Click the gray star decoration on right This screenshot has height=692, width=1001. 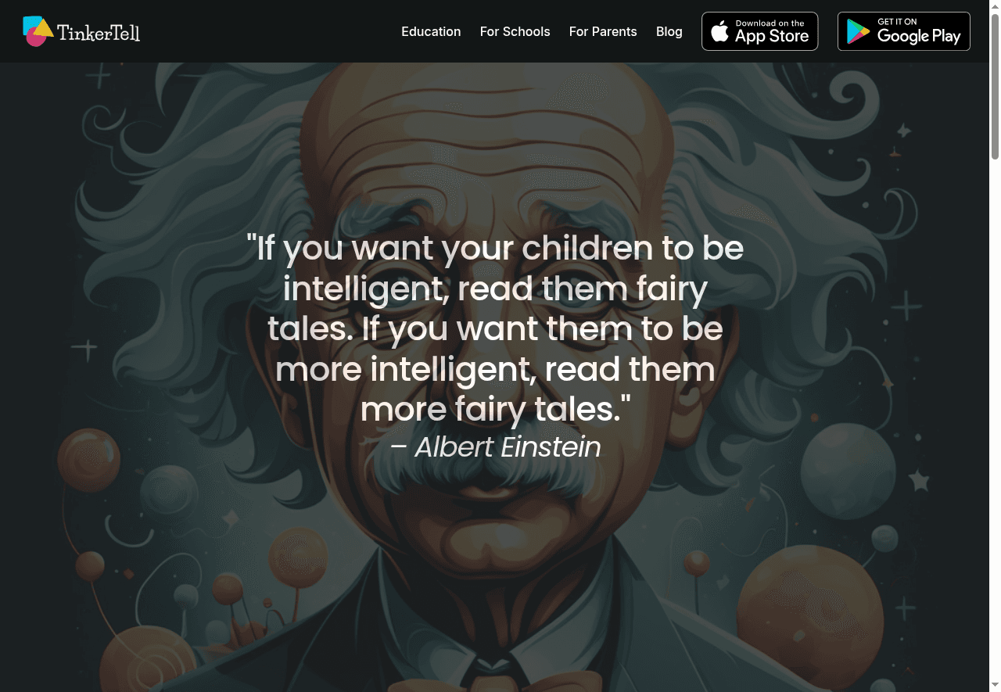(919, 480)
